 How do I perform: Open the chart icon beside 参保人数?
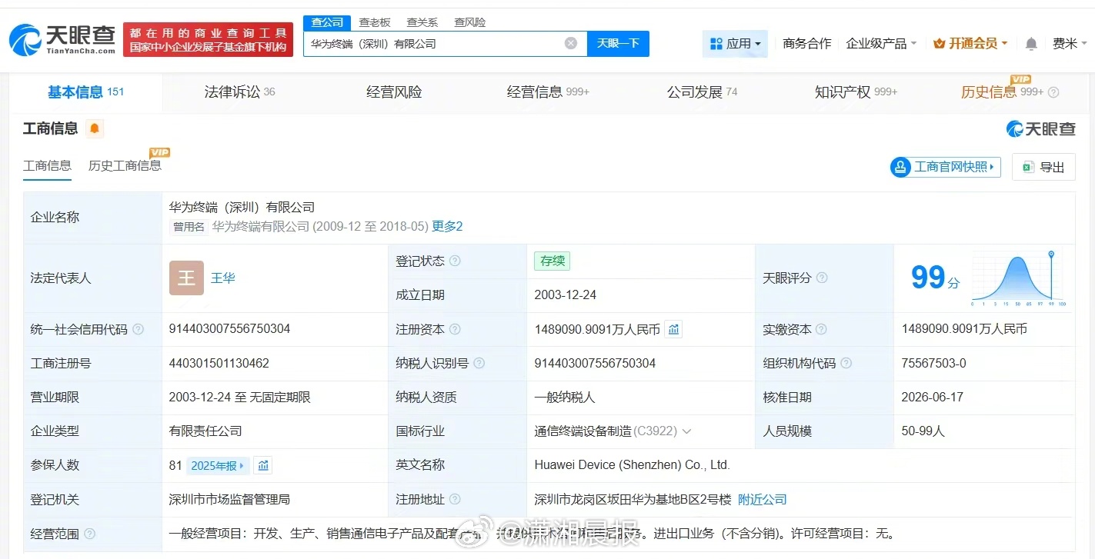(263, 465)
